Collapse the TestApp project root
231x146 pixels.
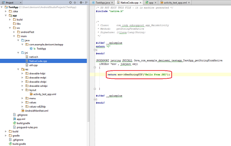coord(2,7)
